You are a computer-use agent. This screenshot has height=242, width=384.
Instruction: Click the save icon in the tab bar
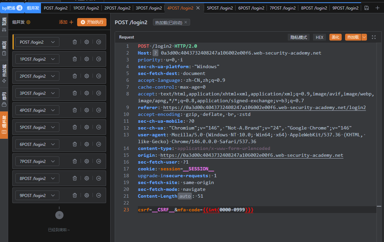click(x=367, y=8)
